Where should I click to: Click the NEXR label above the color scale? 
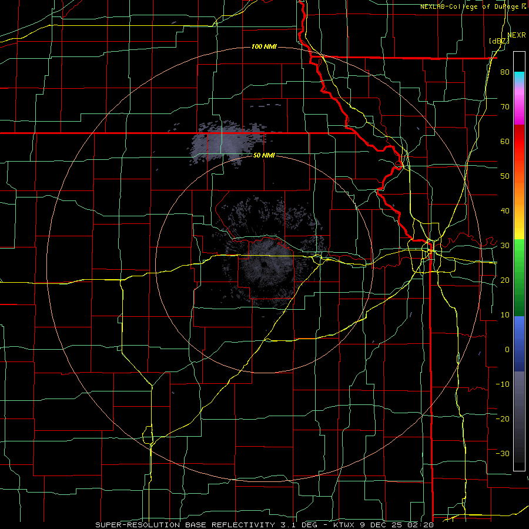point(517,35)
